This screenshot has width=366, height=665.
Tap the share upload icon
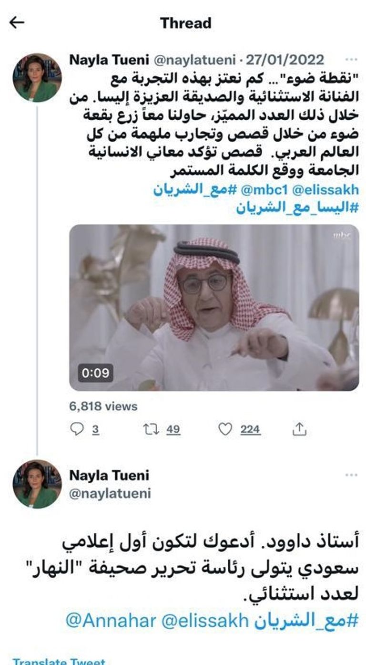(299, 429)
